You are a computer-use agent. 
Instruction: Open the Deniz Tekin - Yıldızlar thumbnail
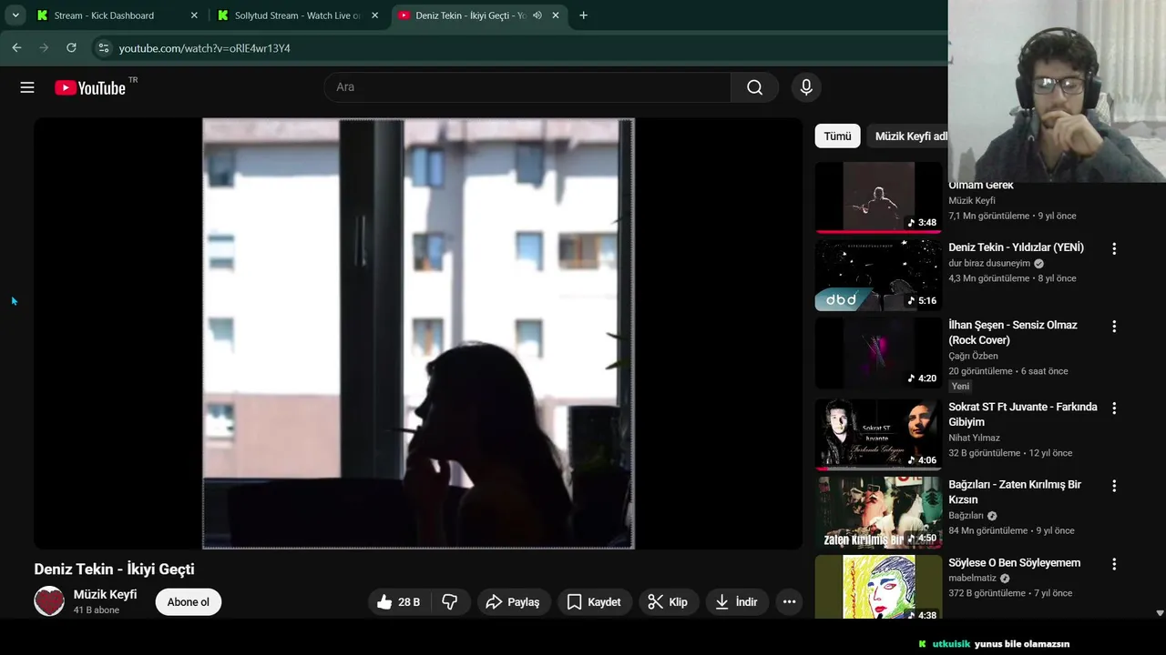click(878, 276)
